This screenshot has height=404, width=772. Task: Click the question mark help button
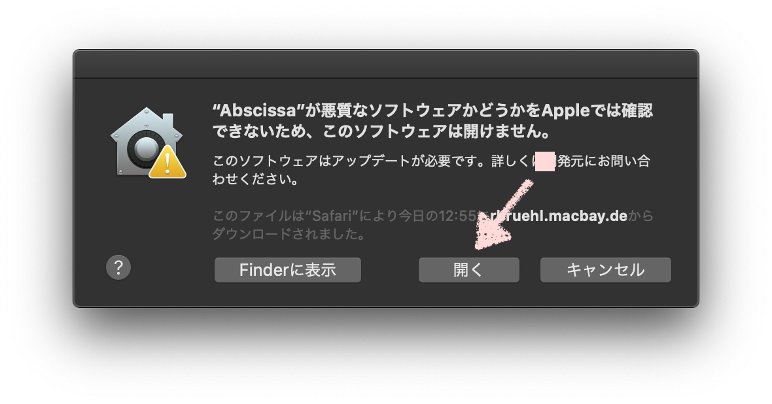click(118, 267)
